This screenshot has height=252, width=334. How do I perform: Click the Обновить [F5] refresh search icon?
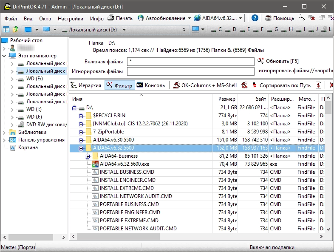260,61
